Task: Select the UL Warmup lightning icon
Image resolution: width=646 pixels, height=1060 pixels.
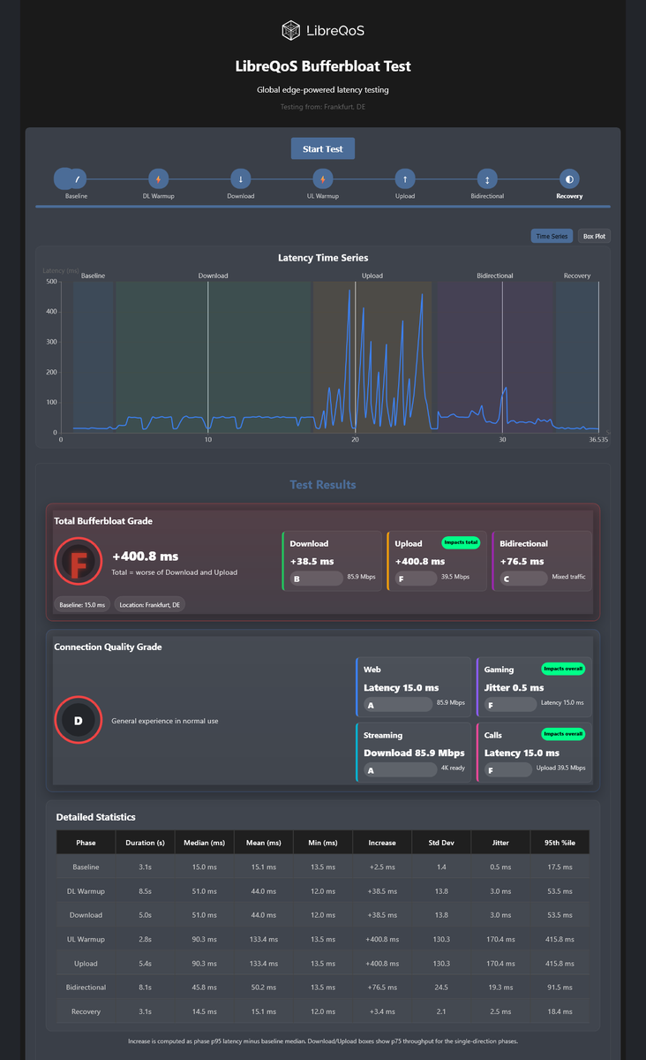Action: 322,178
